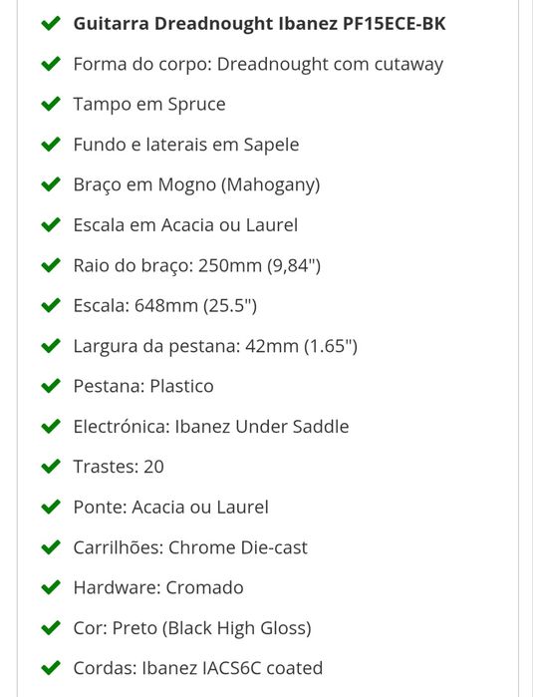
Task: Select the Cor: Preto (Black High Gloss) line
Action: pos(192,628)
